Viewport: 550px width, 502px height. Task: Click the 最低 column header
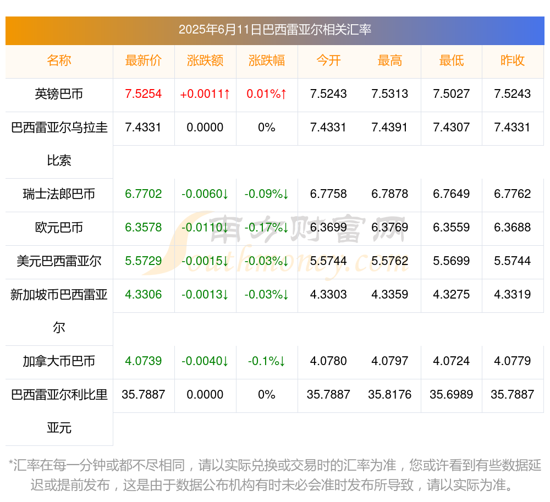pyautogui.click(x=452, y=60)
